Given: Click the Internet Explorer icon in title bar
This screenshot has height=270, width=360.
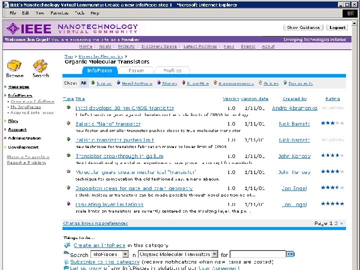Looking at the screenshot, I should click(6, 4).
